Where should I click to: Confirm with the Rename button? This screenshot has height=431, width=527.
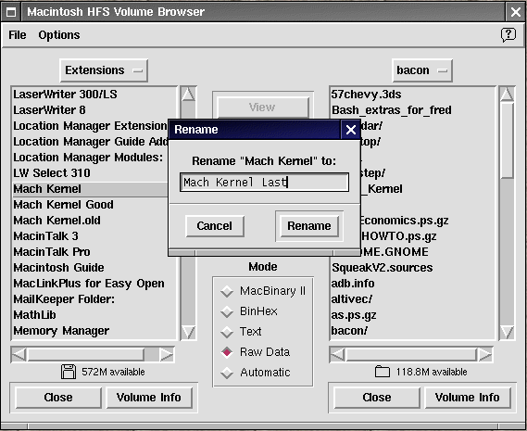(308, 226)
